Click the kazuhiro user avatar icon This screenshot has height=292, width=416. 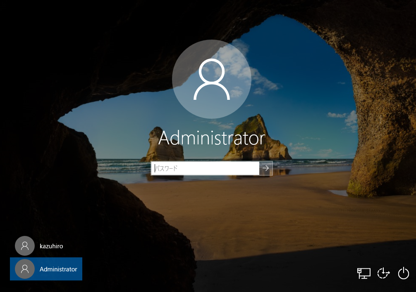(x=25, y=246)
